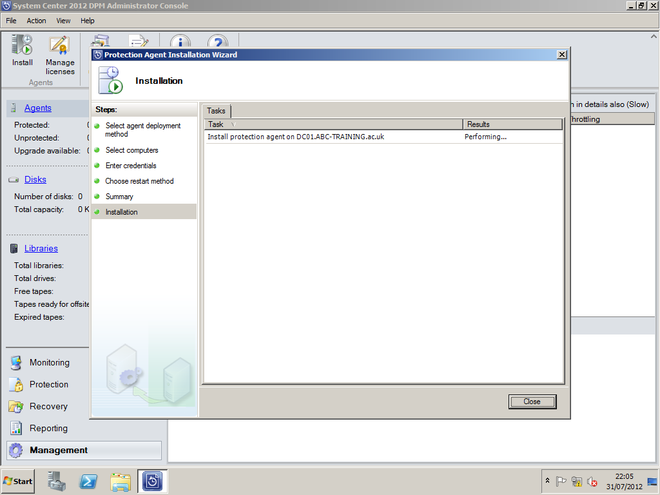Click the 'Summary' step

point(119,197)
